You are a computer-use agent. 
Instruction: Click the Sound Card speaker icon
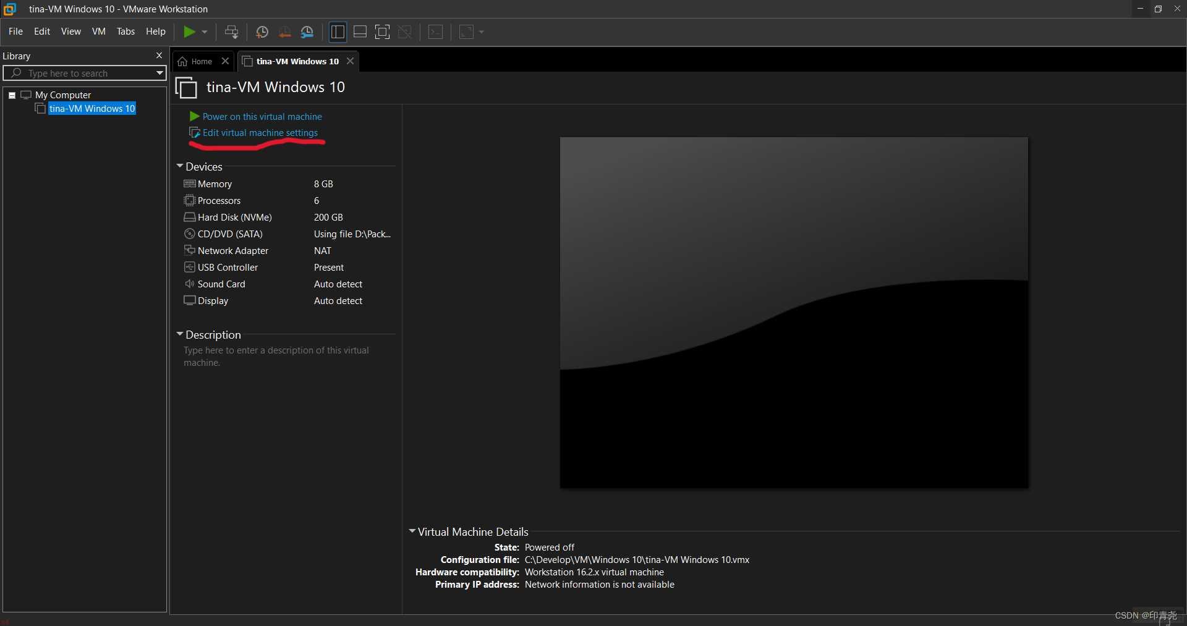tap(190, 284)
